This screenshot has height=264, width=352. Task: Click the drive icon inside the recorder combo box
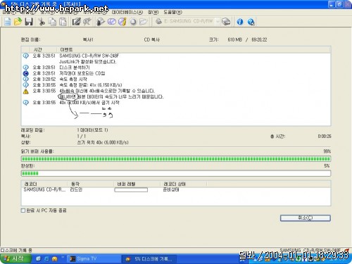[159, 21]
